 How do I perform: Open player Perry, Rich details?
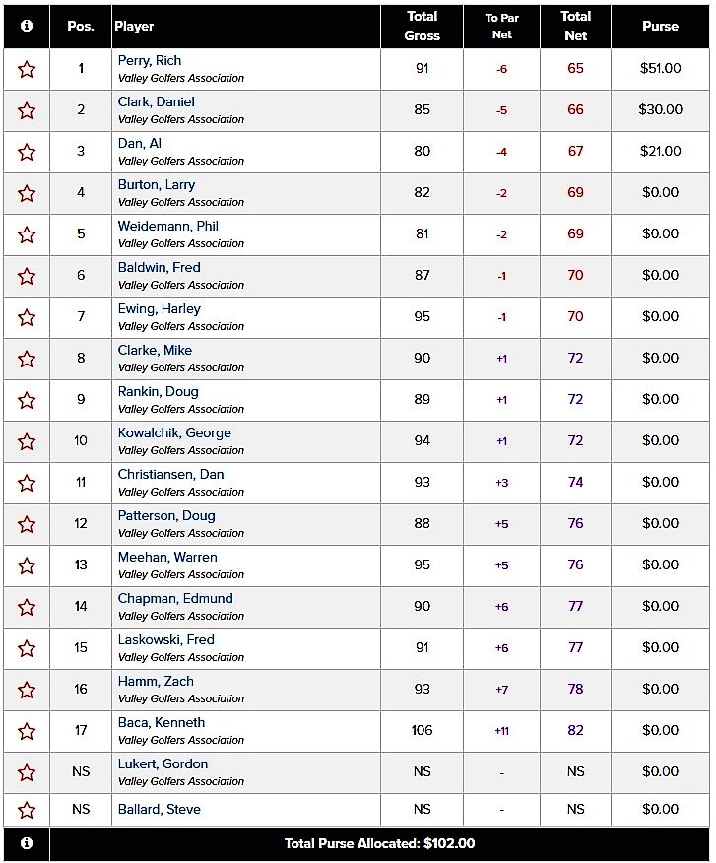pyautogui.click(x=150, y=60)
